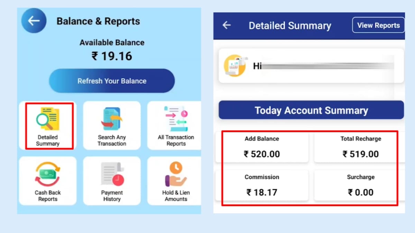Click the profile avatar next to Hi greeting
Viewport: 415px width, 233px height.
(236, 66)
